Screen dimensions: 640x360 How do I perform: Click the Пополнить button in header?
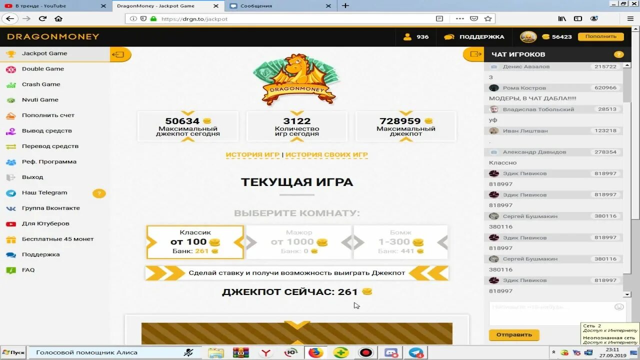[601, 36]
